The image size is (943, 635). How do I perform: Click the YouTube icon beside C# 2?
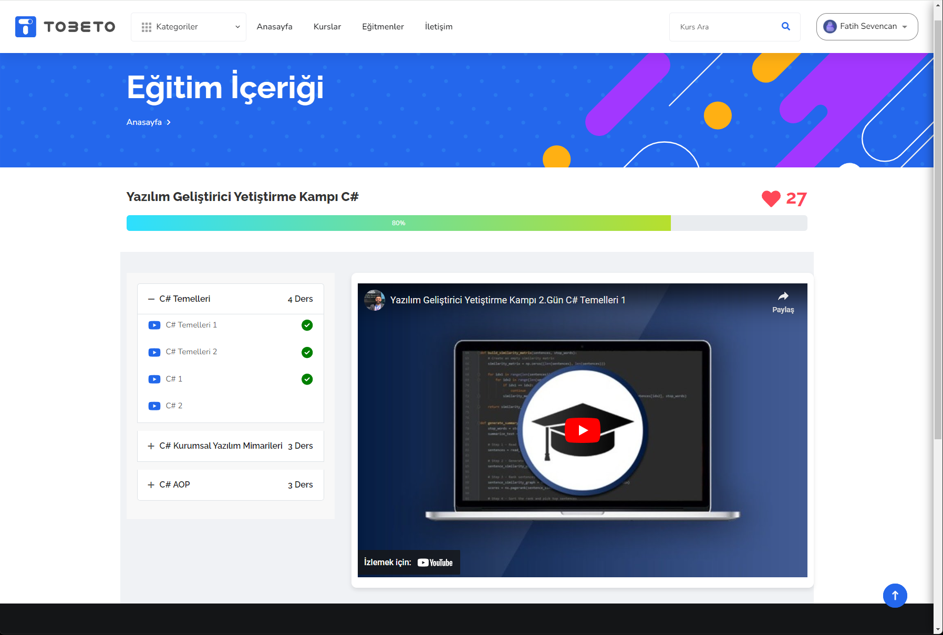[154, 406]
